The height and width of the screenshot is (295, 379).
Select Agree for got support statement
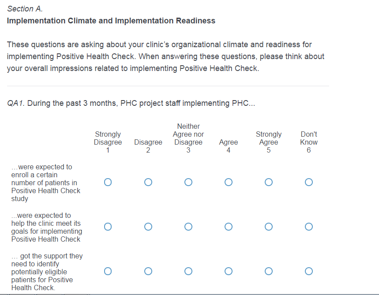pyautogui.click(x=229, y=271)
